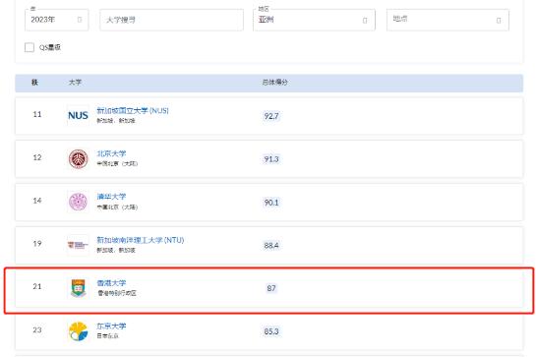536x357 pixels.
Task: Click the Peking University red seal logo
Action: (x=78, y=159)
